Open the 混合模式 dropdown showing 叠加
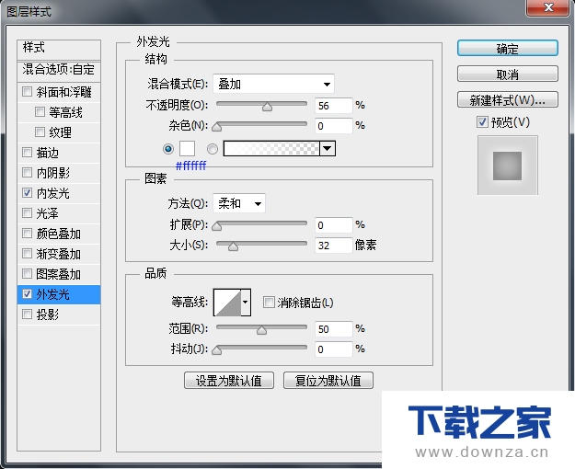This screenshot has height=469, width=575. tap(273, 84)
